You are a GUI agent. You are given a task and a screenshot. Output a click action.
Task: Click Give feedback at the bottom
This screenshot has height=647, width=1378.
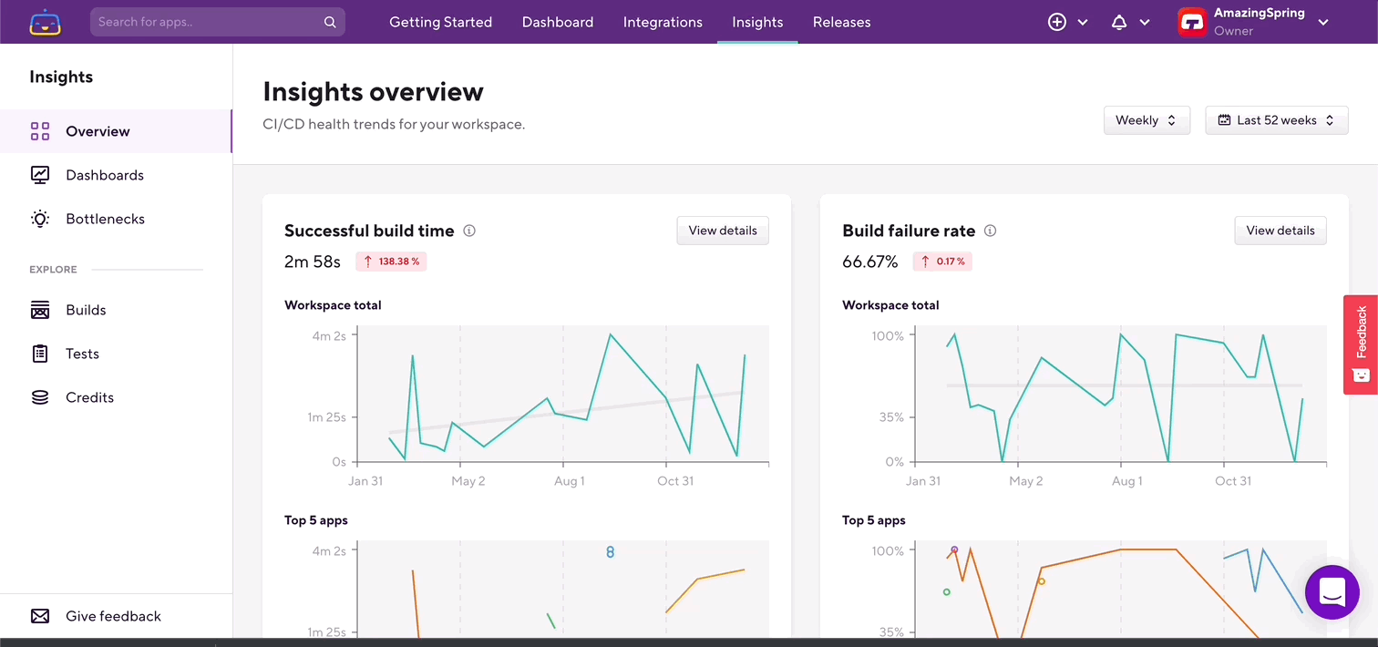tap(113, 616)
